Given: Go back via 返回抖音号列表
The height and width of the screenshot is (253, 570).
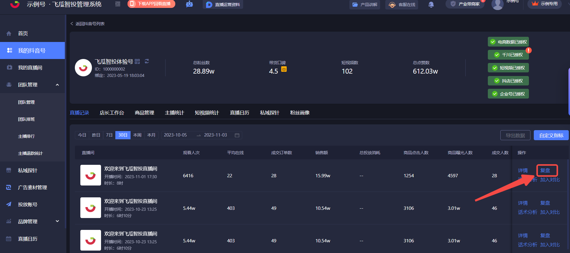Looking at the screenshot, I should (88, 24).
